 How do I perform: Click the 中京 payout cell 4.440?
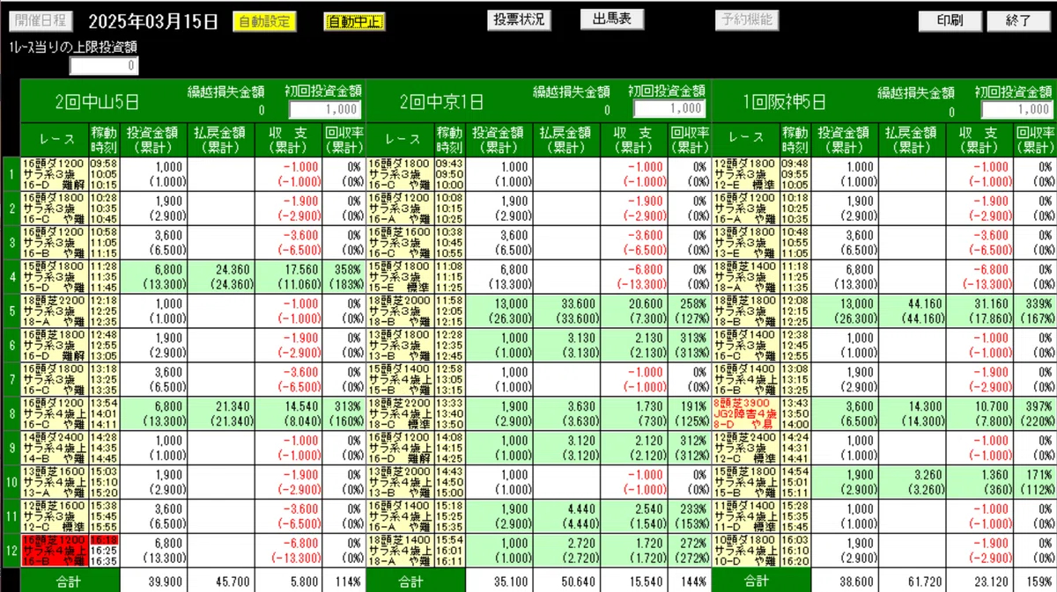pos(567,515)
